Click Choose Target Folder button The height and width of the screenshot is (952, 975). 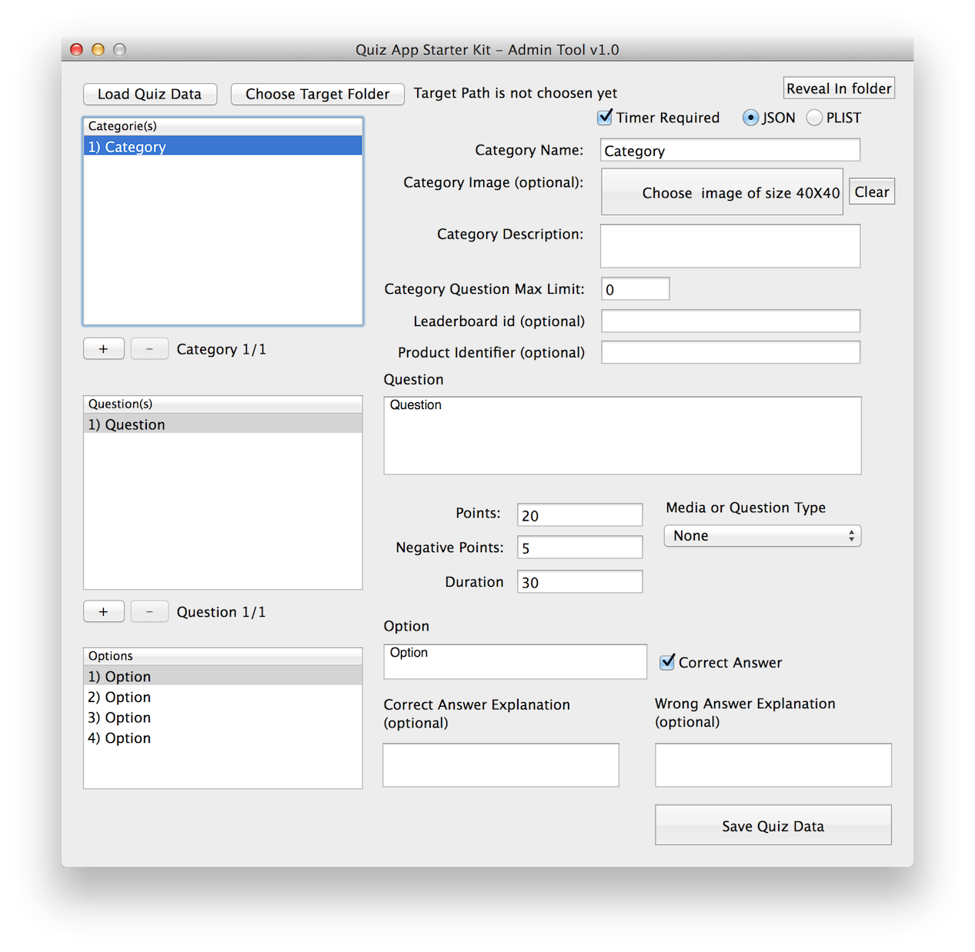pyautogui.click(x=317, y=94)
